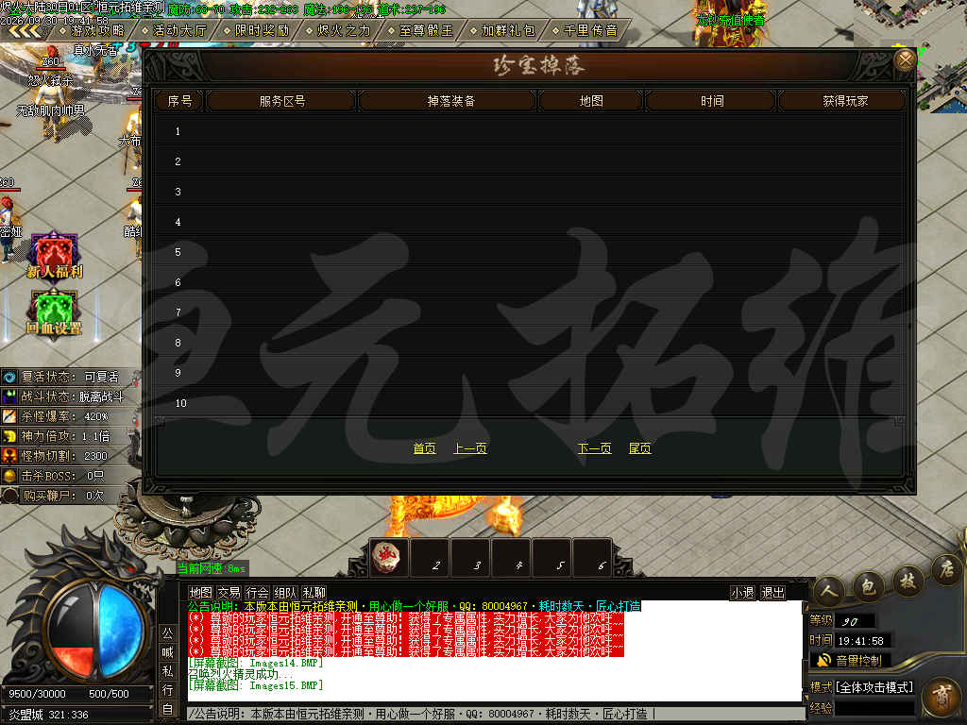Collapse the top menu with the triple arrows

25,31
